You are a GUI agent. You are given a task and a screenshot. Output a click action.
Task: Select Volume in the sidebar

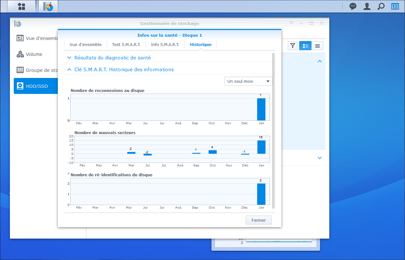point(34,54)
